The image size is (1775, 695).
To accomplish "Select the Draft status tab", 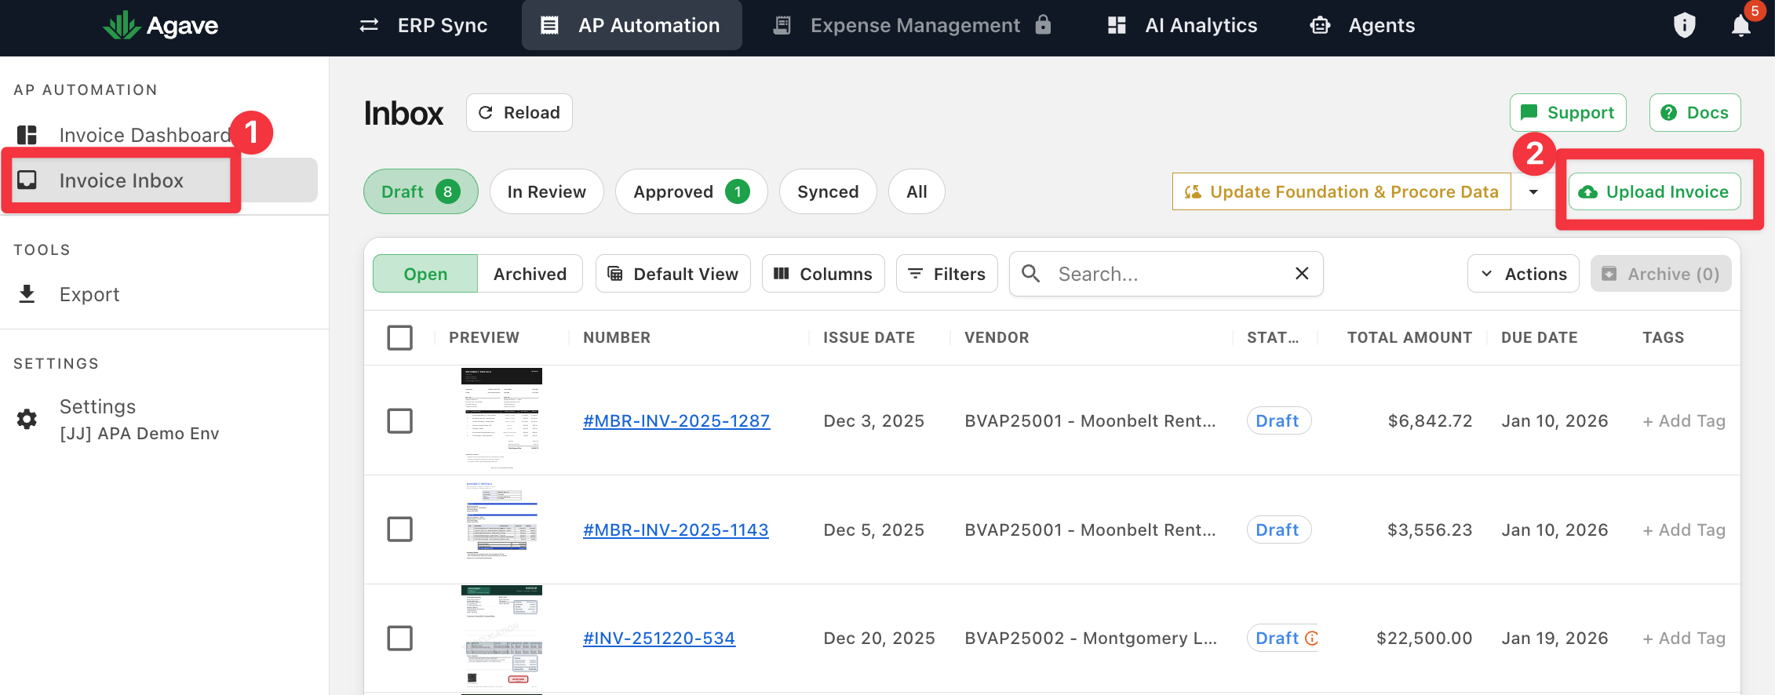I will click(x=421, y=191).
